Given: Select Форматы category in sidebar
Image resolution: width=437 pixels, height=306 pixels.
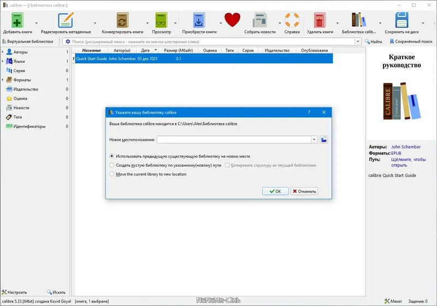Looking at the screenshot, I should (x=22, y=80).
